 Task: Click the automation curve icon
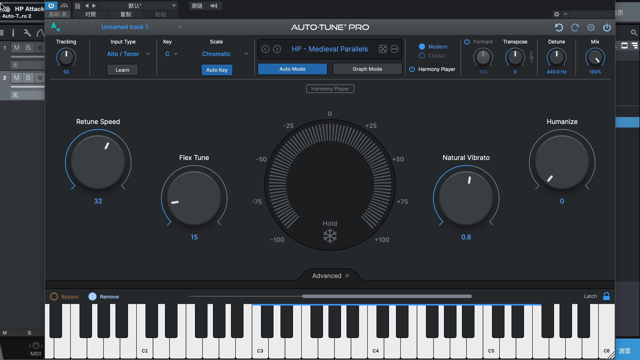(x=40, y=33)
